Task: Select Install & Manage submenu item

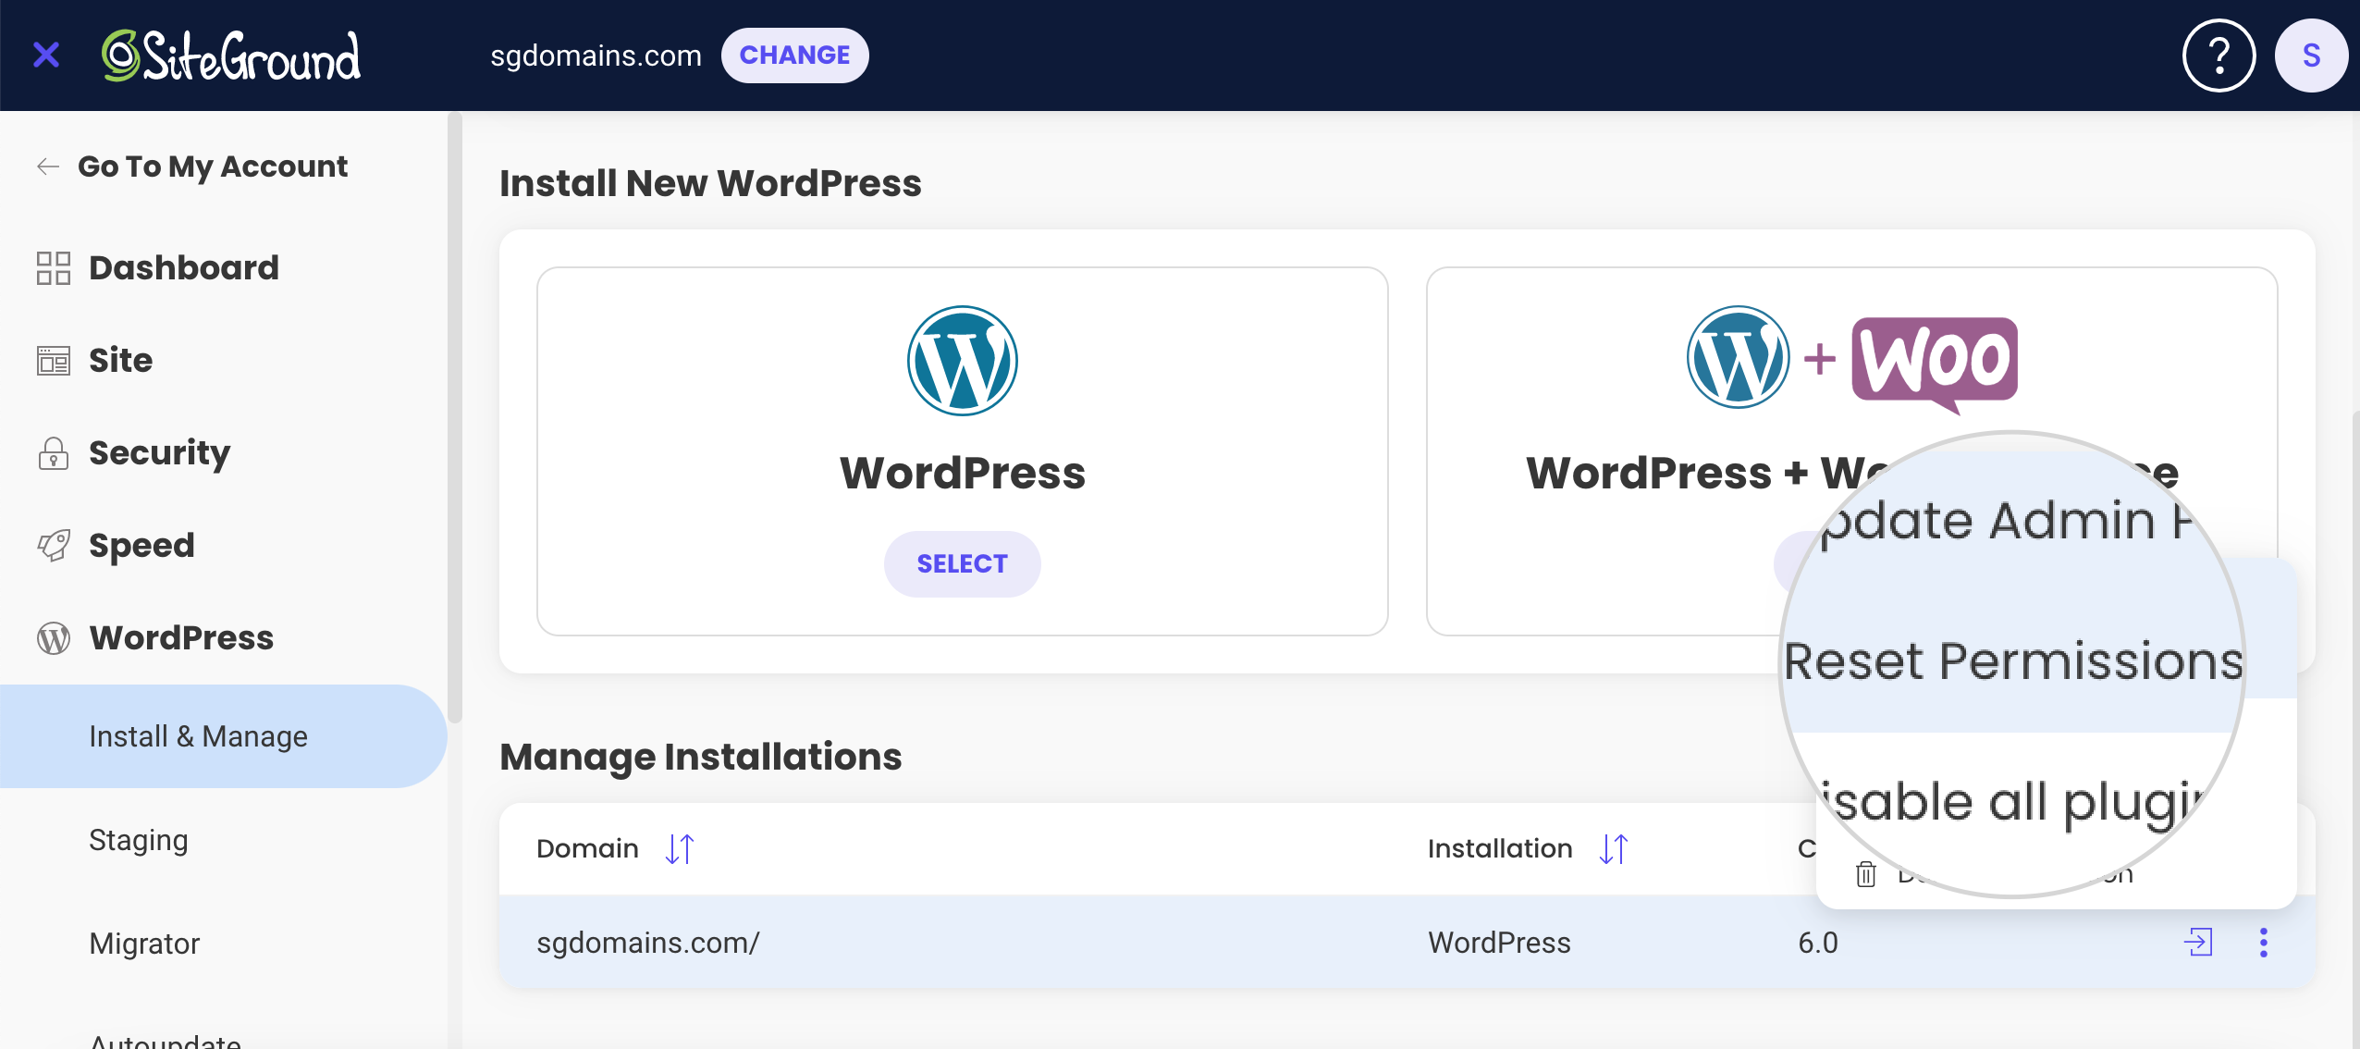Action: (x=223, y=736)
